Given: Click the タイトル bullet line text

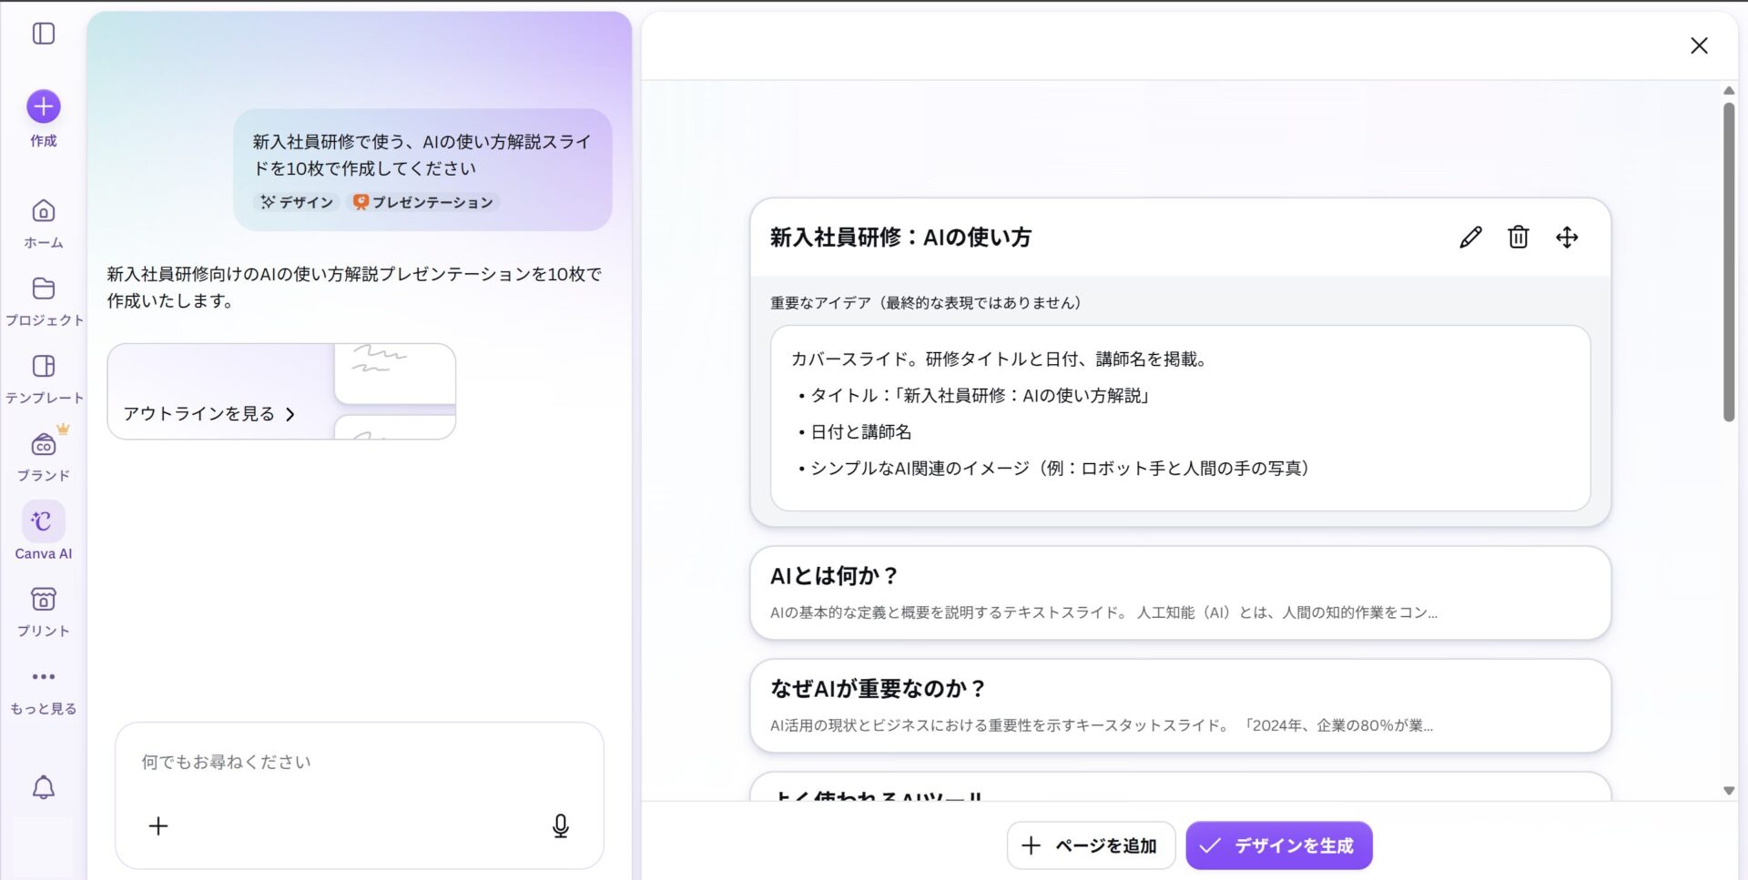Looking at the screenshot, I should click(980, 395).
